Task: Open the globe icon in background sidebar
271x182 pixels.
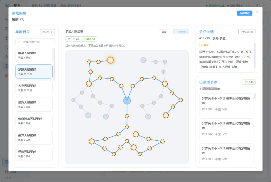Action: [6, 75]
